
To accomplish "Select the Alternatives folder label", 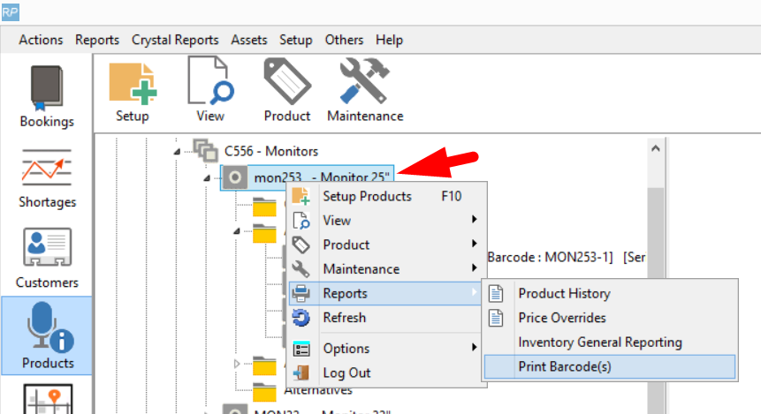I will click(318, 391).
